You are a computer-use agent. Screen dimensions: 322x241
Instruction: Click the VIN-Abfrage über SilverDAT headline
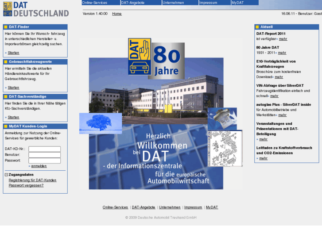click(280, 86)
